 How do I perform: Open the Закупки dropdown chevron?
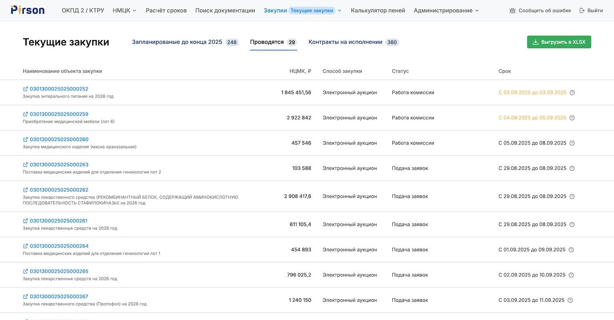click(x=339, y=11)
